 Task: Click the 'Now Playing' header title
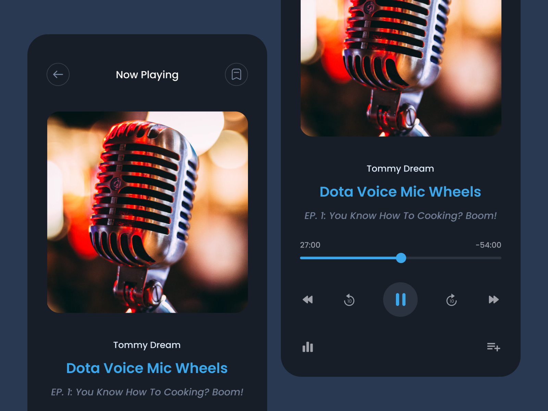tap(147, 75)
